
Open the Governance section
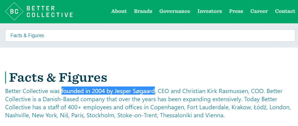coord(175,11)
